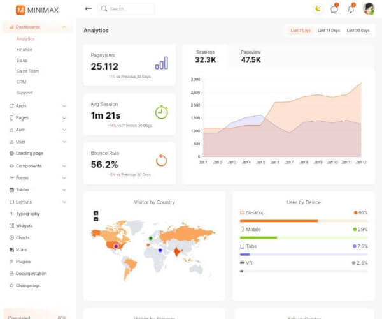This screenshot has width=382, height=319.
Task: Switch to the Pageview chart tab
Action: point(251,56)
